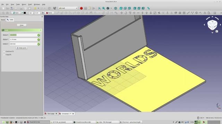Image resolution: width=222 pixels, height=124 pixels.
Task: Click the Draft Move cross arrows icon
Action: click(121, 13)
